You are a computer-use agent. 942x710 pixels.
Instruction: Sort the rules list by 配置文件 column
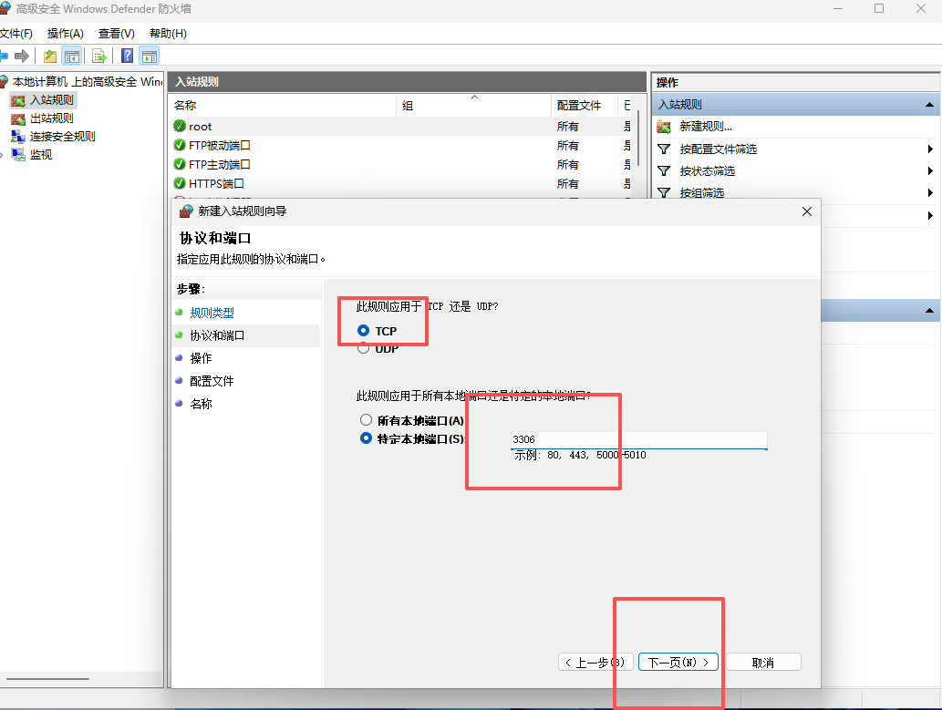(584, 106)
